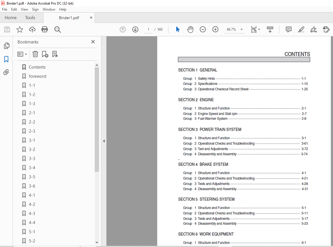Jump to bookmark 3-4
The height and width of the screenshot is (247, 333).
tap(32, 168)
